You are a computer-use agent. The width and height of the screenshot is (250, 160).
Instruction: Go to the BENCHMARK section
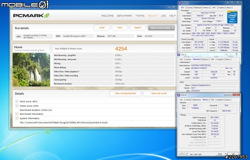[125, 16]
